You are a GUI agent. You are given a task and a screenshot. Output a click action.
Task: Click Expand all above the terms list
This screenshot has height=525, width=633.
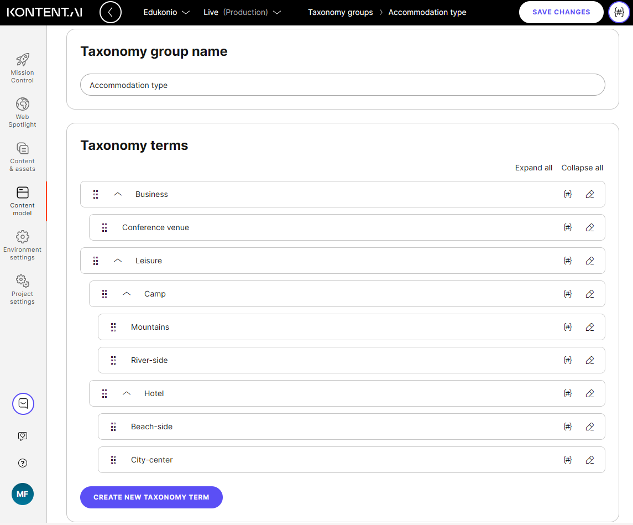[533, 168]
